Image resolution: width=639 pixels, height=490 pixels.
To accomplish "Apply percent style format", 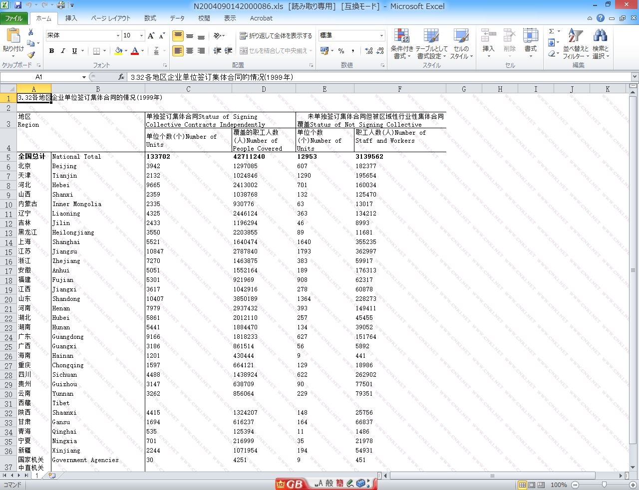I will [341, 51].
